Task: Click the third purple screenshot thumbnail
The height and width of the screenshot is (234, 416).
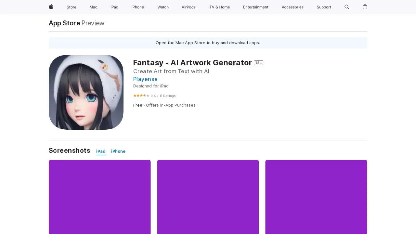Action: [x=316, y=197]
